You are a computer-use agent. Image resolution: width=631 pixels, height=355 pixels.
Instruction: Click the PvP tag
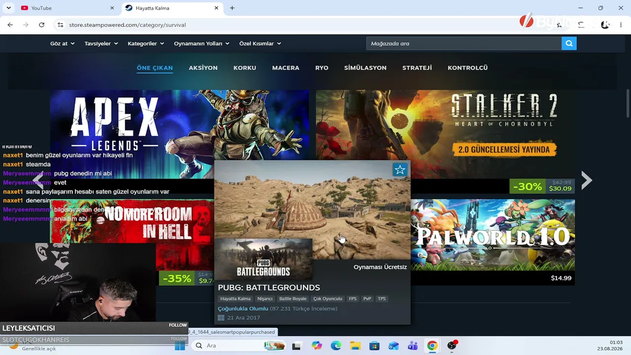click(367, 299)
